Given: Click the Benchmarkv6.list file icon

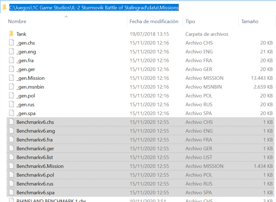Looking at the screenshot, I should [x=11, y=157].
